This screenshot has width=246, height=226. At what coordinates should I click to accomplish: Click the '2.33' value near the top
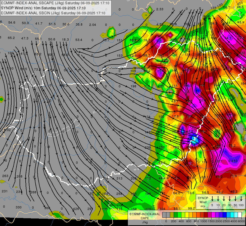pos(160,9)
